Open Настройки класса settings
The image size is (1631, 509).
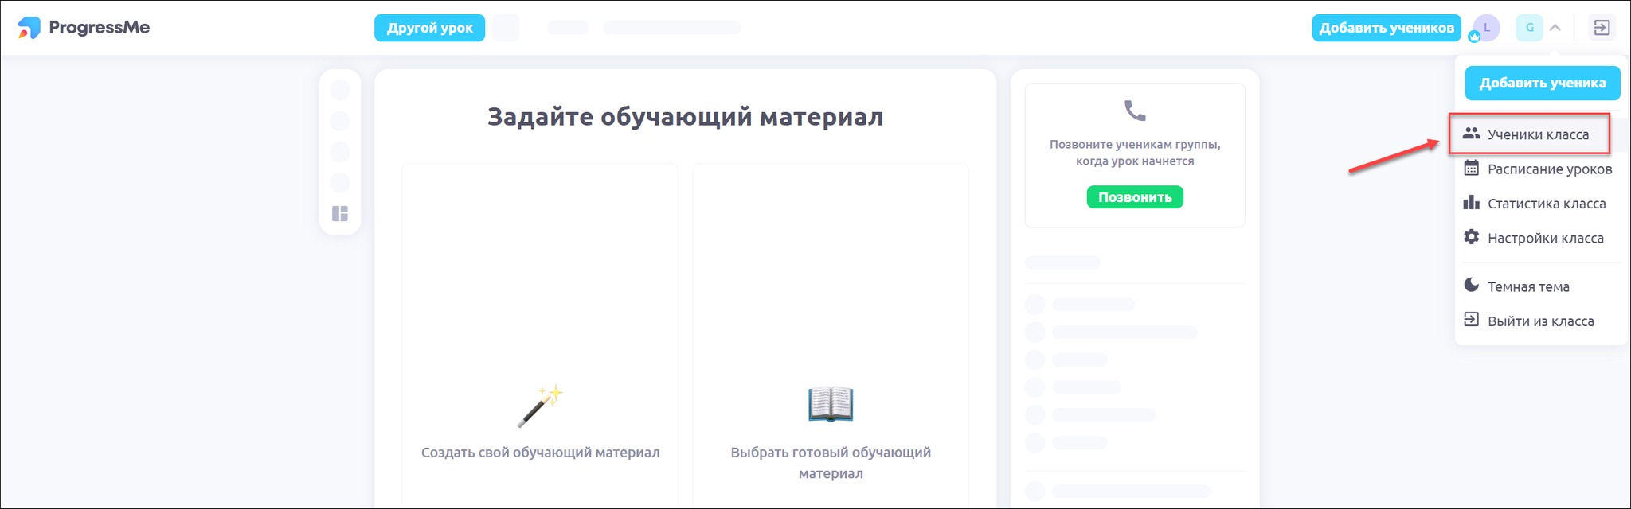1545,239
